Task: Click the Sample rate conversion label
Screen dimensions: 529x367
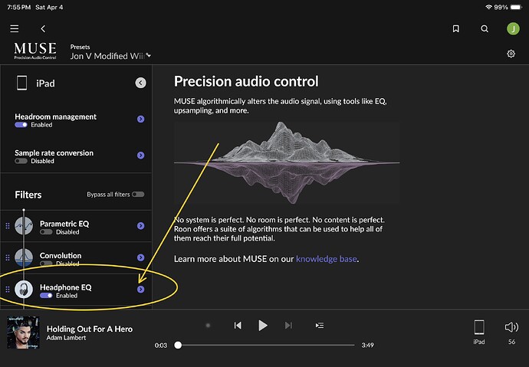Action: [54, 153]
